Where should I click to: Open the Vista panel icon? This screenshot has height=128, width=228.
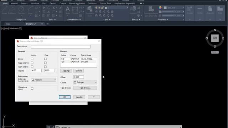click(x=220, y=10)
